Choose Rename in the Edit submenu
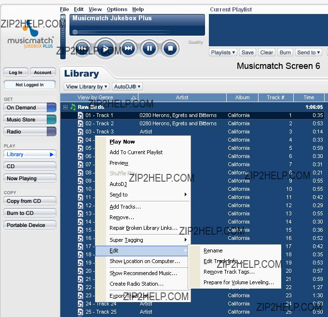328x317 pixels. [x=235, y=251]
